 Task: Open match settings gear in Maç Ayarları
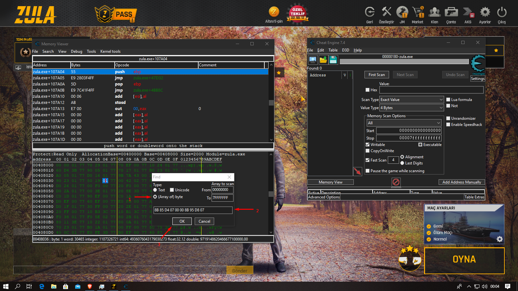[x=500, y=239]
